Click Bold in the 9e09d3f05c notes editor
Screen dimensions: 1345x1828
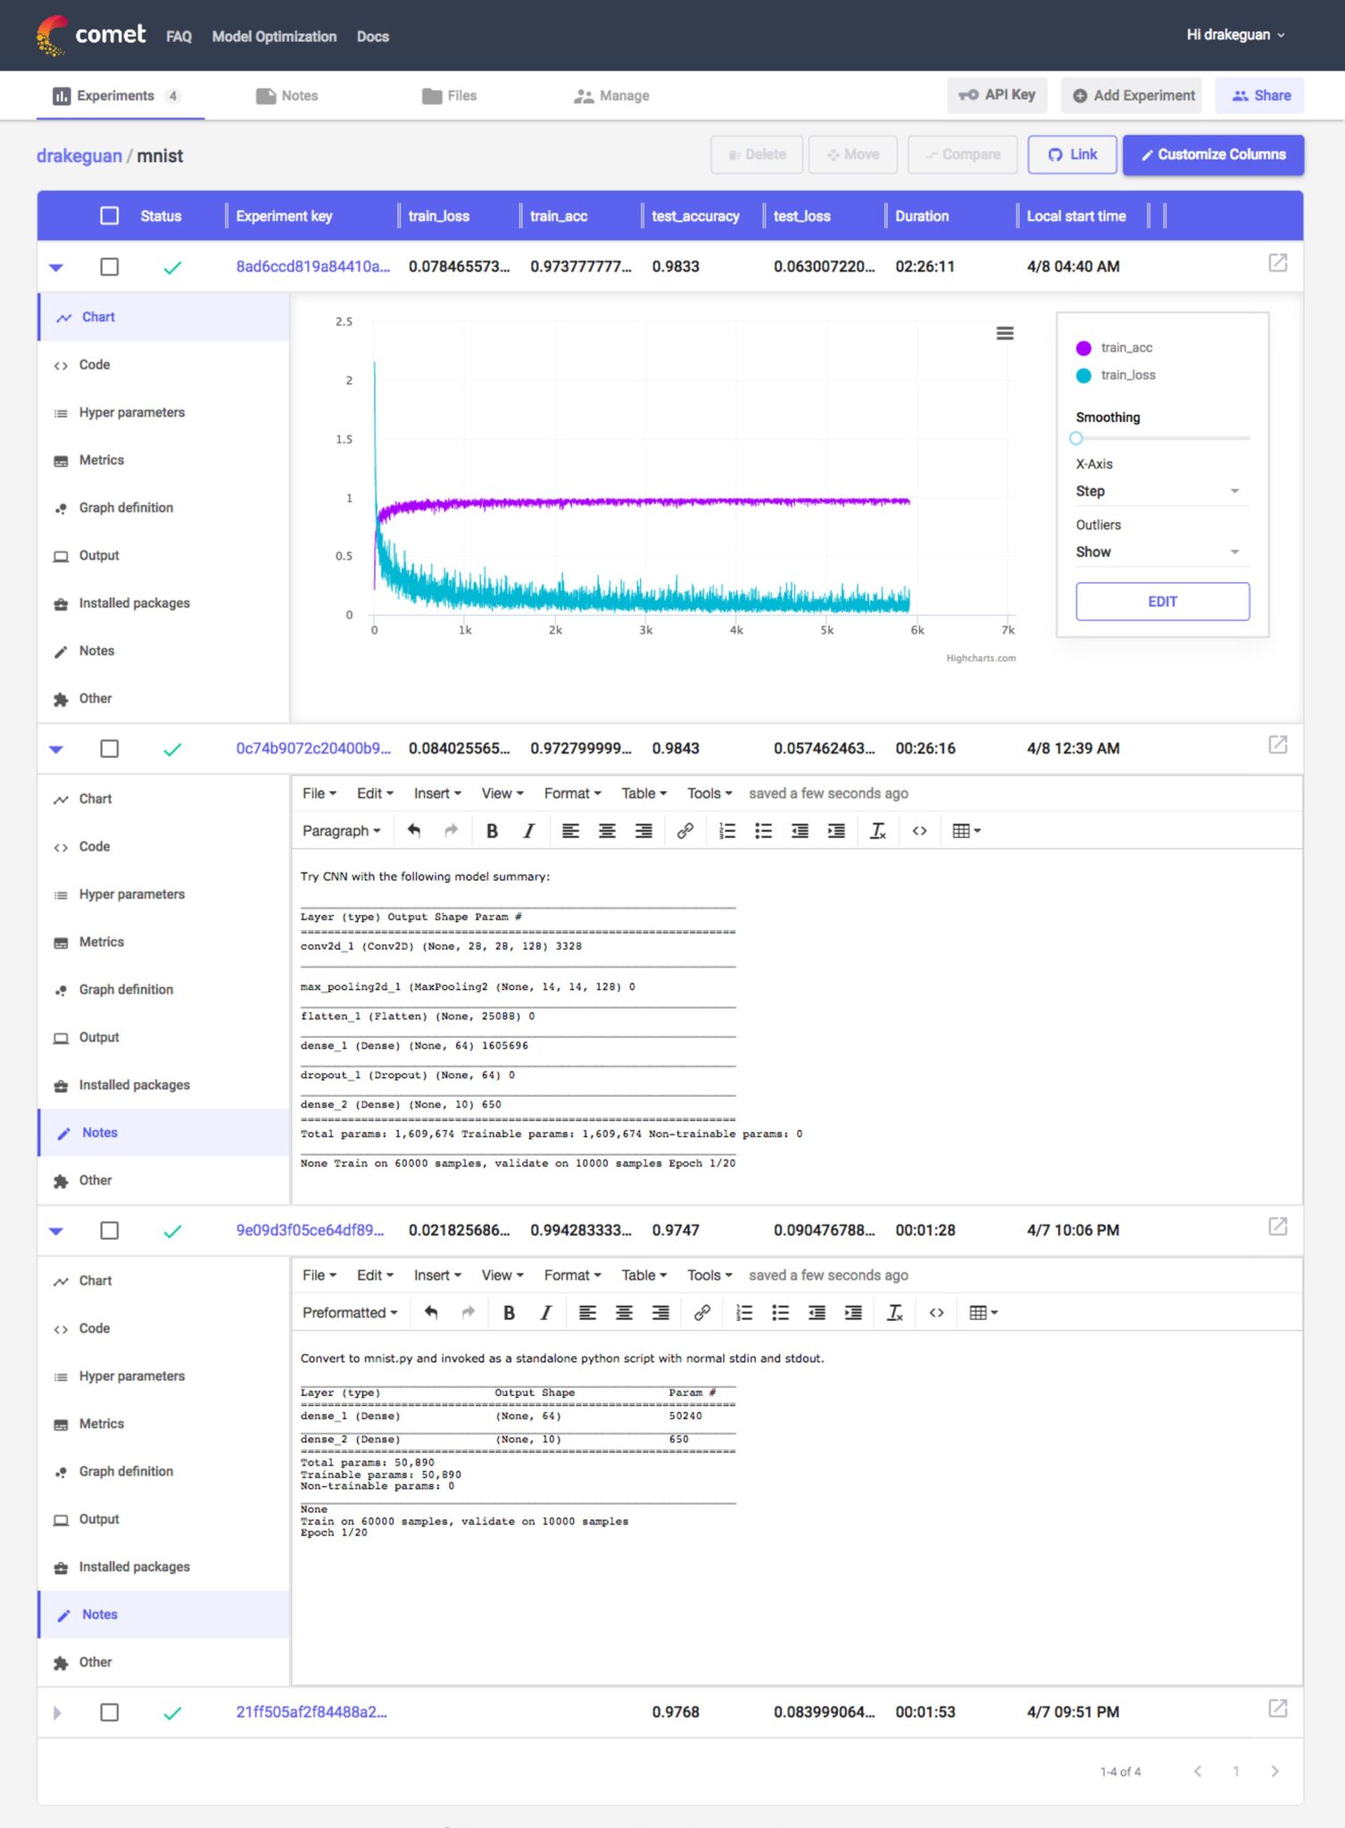(509, 1313)
